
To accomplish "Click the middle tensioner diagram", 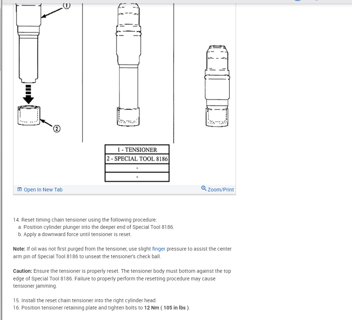I will (128, 65).
